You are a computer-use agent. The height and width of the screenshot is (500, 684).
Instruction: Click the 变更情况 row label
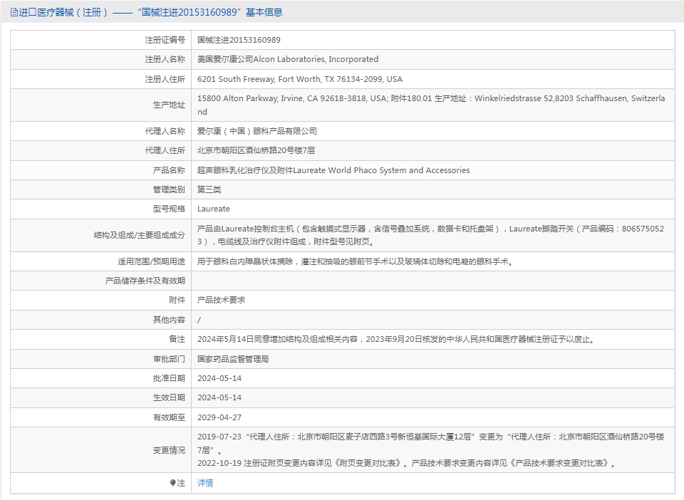click(169, 450)
